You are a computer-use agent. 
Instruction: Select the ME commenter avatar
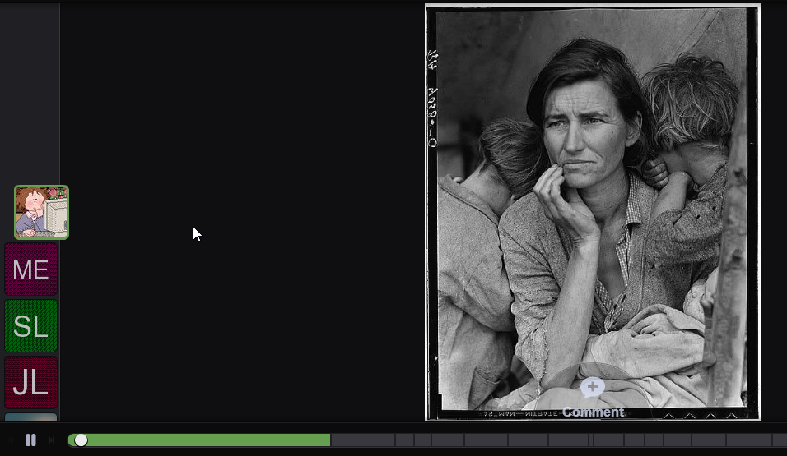tap(30, 269)
